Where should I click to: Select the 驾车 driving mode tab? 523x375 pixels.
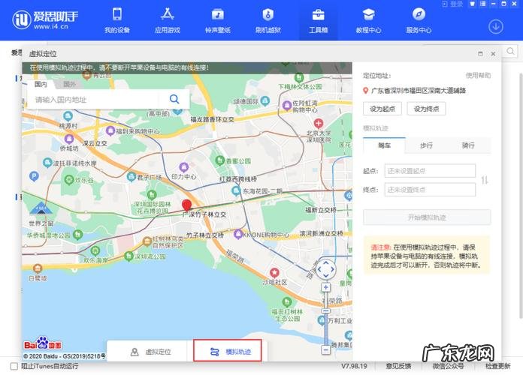pyautogui.click(x=384, y=145)
